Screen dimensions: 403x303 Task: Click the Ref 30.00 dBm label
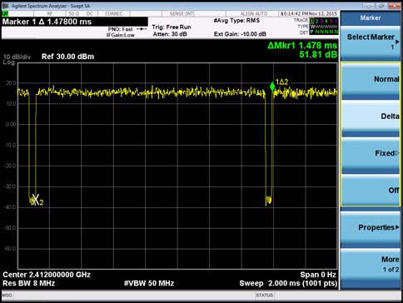67,57
